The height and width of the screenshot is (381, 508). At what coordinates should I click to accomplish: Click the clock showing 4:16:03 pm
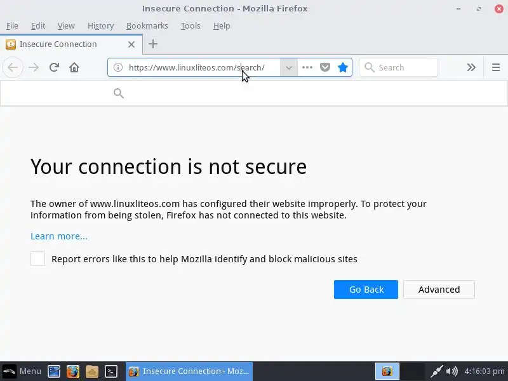(485, 371)
